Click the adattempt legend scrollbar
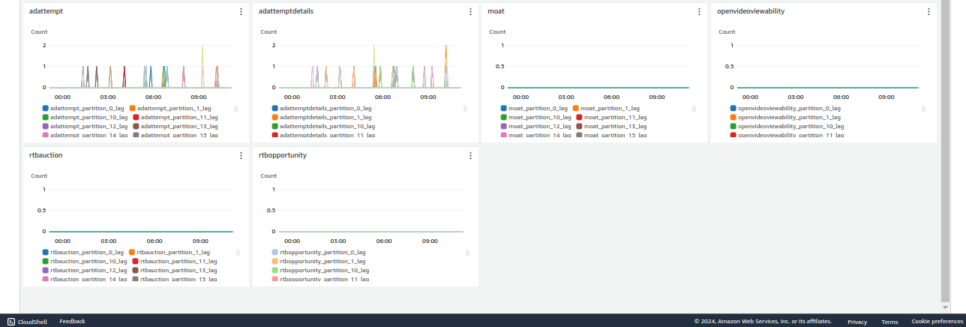This screenshot has height=327, width=966. 236,109
